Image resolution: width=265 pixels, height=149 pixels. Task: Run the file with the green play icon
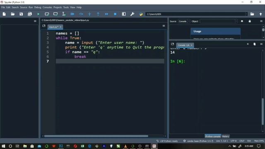(x=39, y=14)
